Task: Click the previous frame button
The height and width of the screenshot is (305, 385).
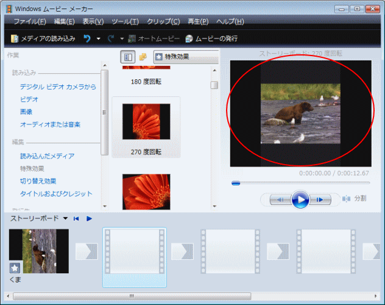Action: click(280, 200)
